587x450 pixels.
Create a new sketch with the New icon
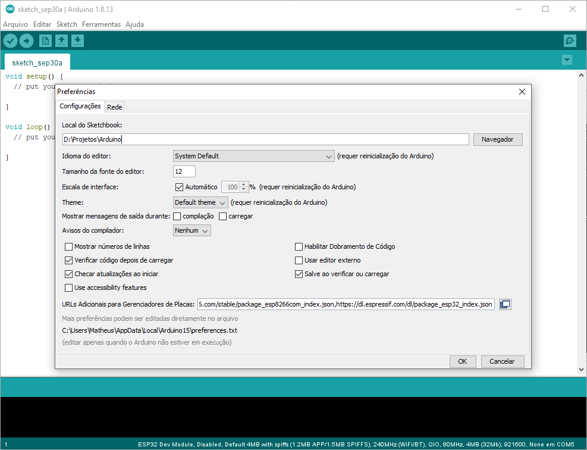coord(45,40)
